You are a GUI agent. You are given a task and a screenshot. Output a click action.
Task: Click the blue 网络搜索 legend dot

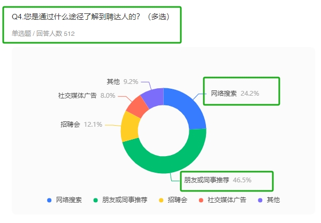click(x=50, y=200)
